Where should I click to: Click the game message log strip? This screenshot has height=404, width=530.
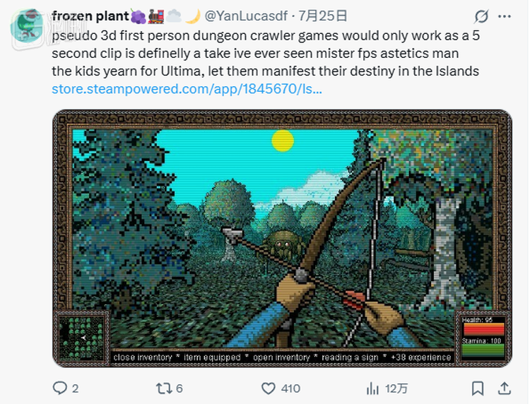point(281,357)
